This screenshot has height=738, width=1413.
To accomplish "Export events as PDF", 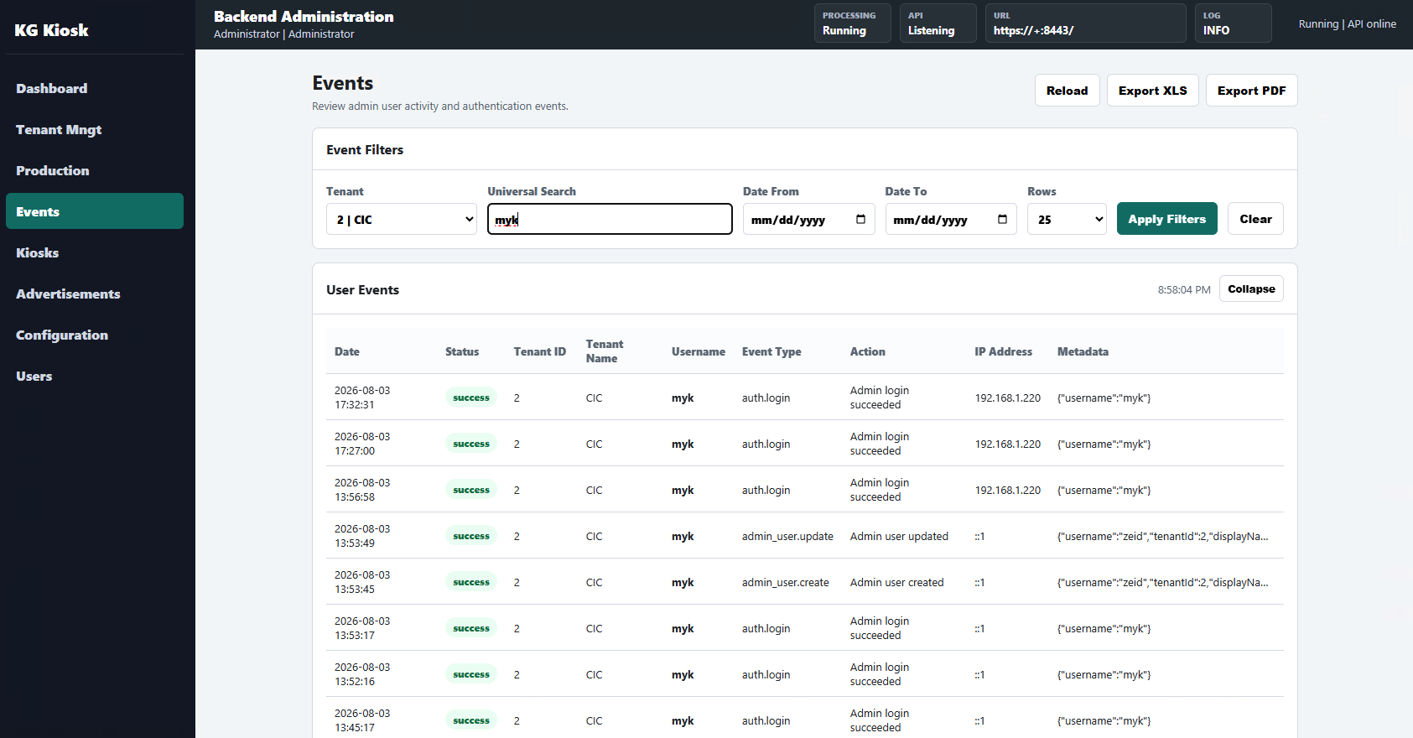I will (1251, 91).
